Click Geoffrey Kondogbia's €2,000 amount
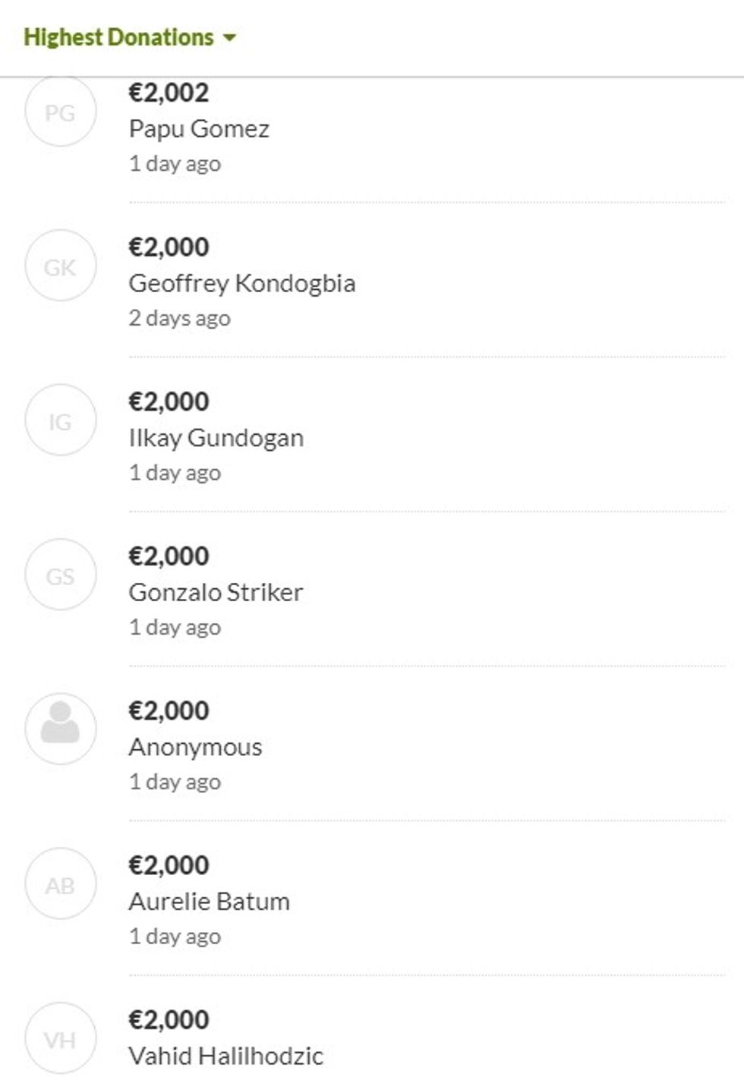Screen dimensions: 744x1077 169,247
